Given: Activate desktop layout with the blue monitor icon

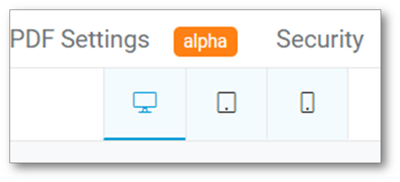Looking at the screenshot, I should point(145,102).
